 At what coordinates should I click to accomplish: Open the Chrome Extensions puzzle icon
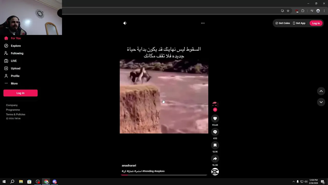[303, 11]
